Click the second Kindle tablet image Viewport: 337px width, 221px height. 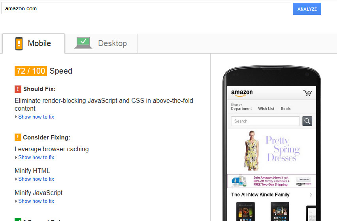coord(280,212)
